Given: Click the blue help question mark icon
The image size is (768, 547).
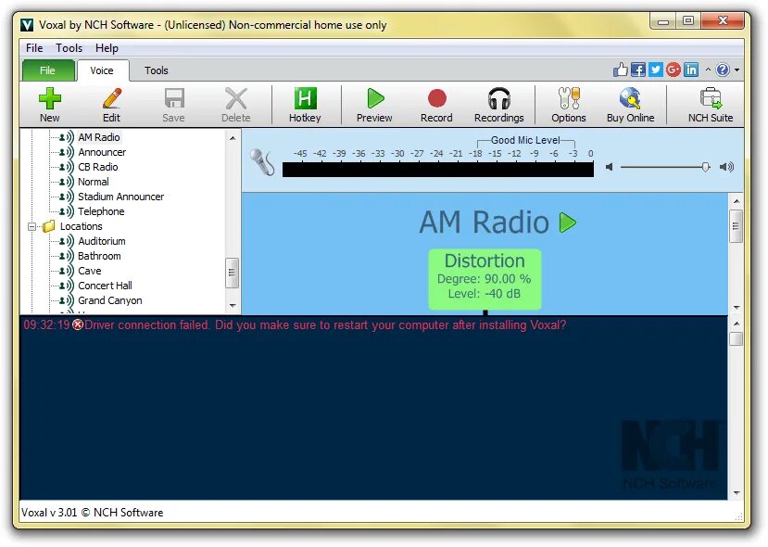Looking at the screenshot, I should (723, 70).
